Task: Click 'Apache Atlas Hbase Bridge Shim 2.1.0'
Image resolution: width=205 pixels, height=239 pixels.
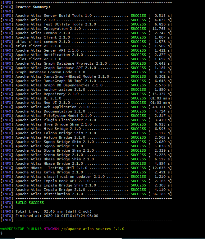Action: tap(55, 159)
